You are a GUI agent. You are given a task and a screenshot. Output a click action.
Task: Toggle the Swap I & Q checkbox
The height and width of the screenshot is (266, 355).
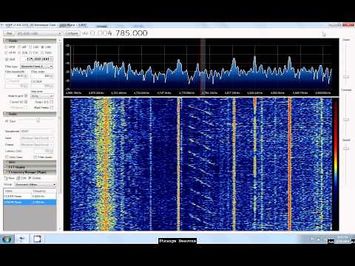[52, 102]
